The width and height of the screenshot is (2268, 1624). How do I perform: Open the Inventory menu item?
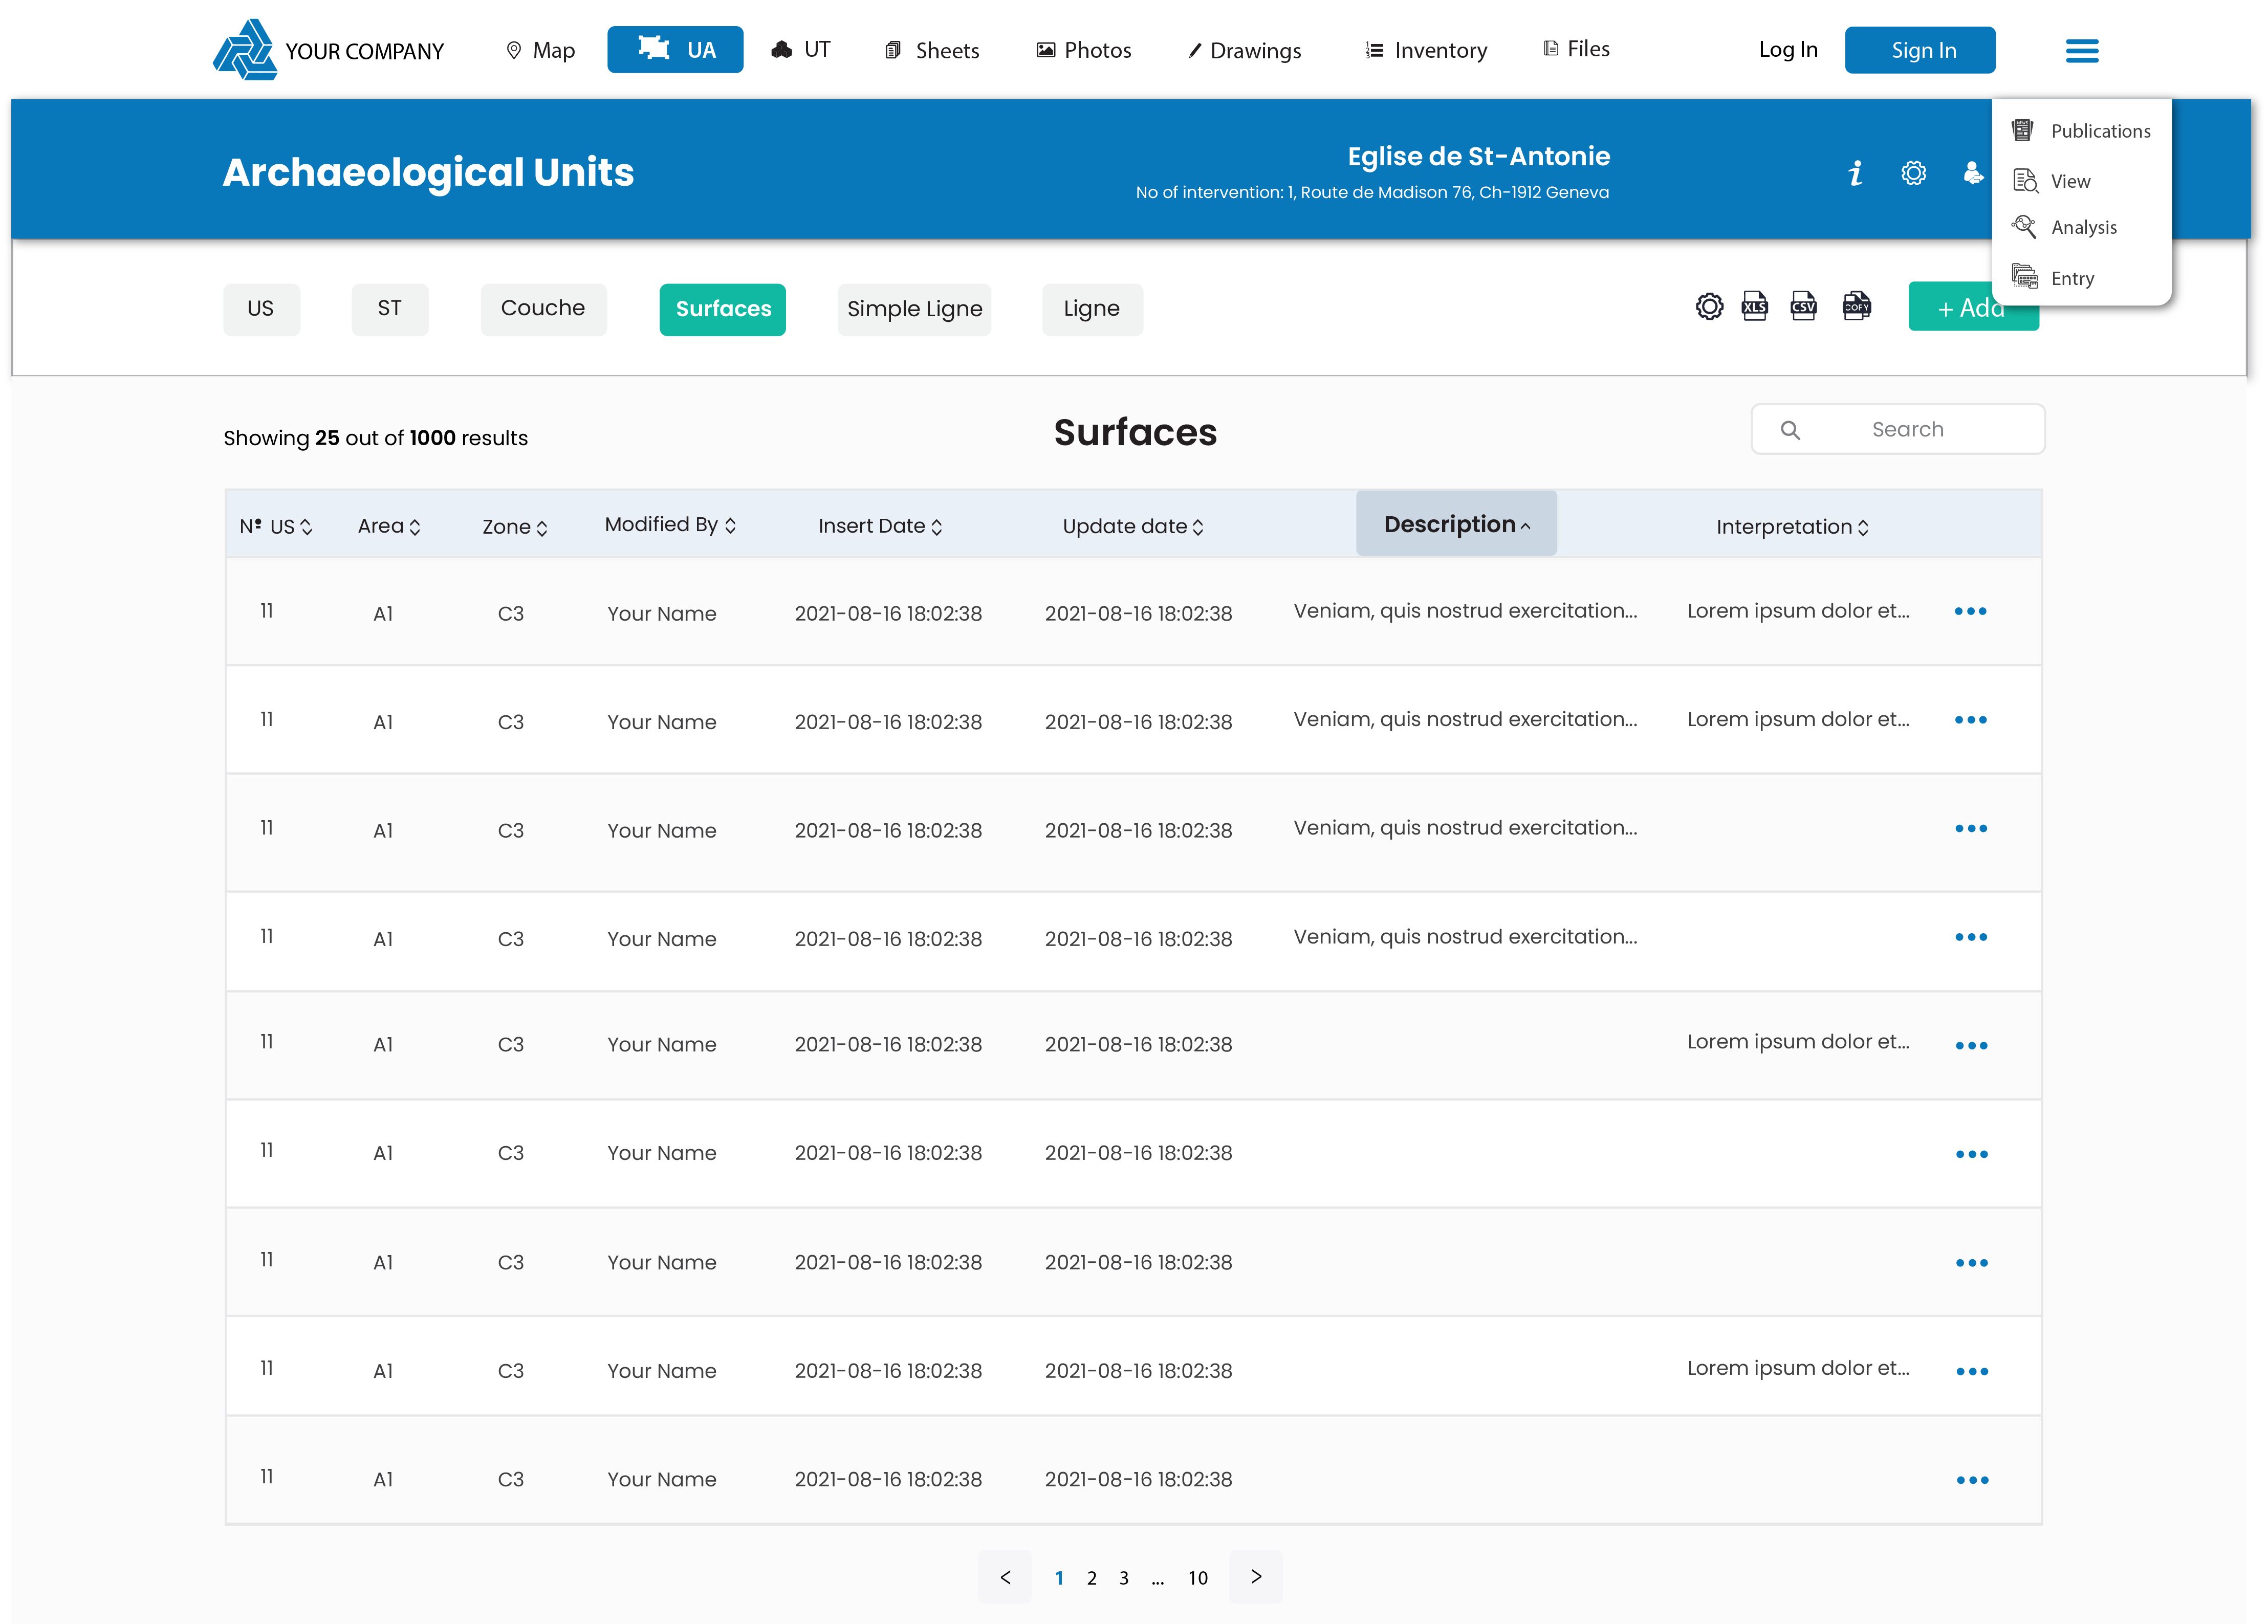(1425, 49)
